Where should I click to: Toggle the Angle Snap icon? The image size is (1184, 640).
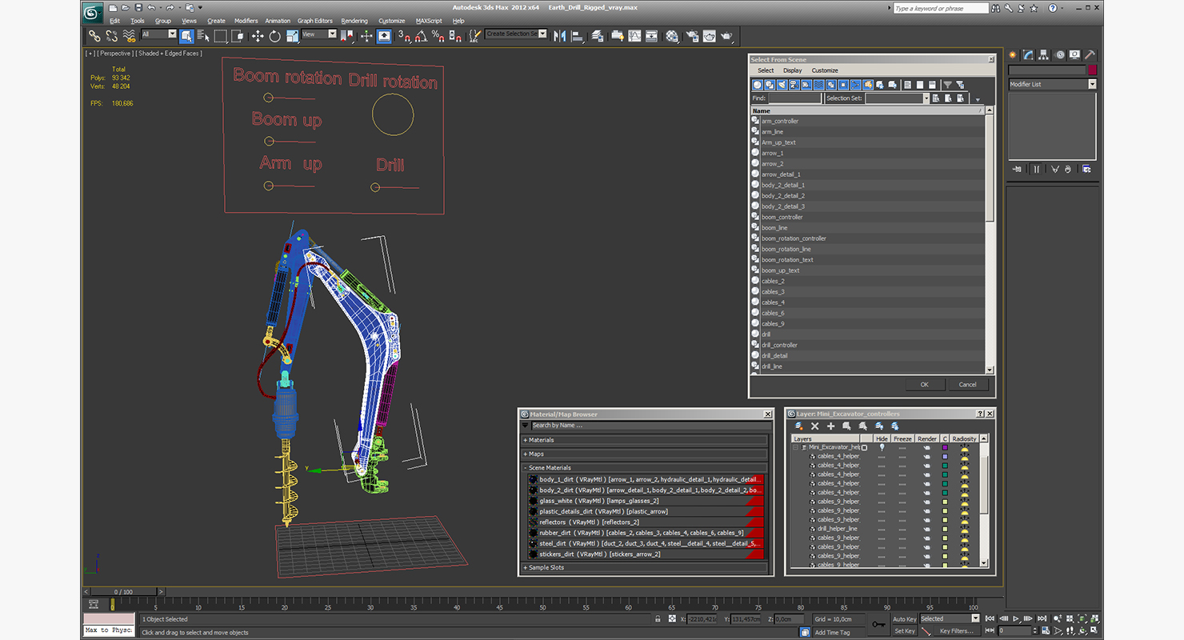coord(421,36)
